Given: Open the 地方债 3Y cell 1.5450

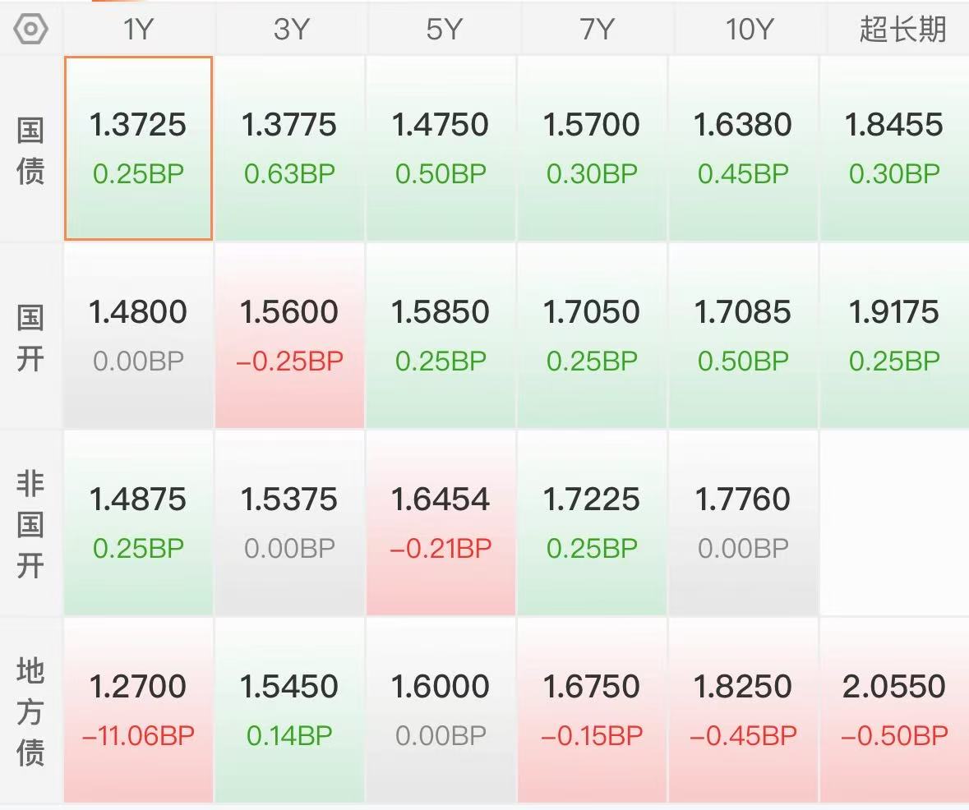Looking at the screenshot, I should 289,710.
